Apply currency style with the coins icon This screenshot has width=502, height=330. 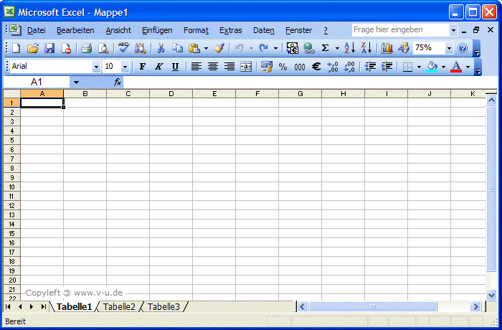pyautogui.click(x=266, y=67)
